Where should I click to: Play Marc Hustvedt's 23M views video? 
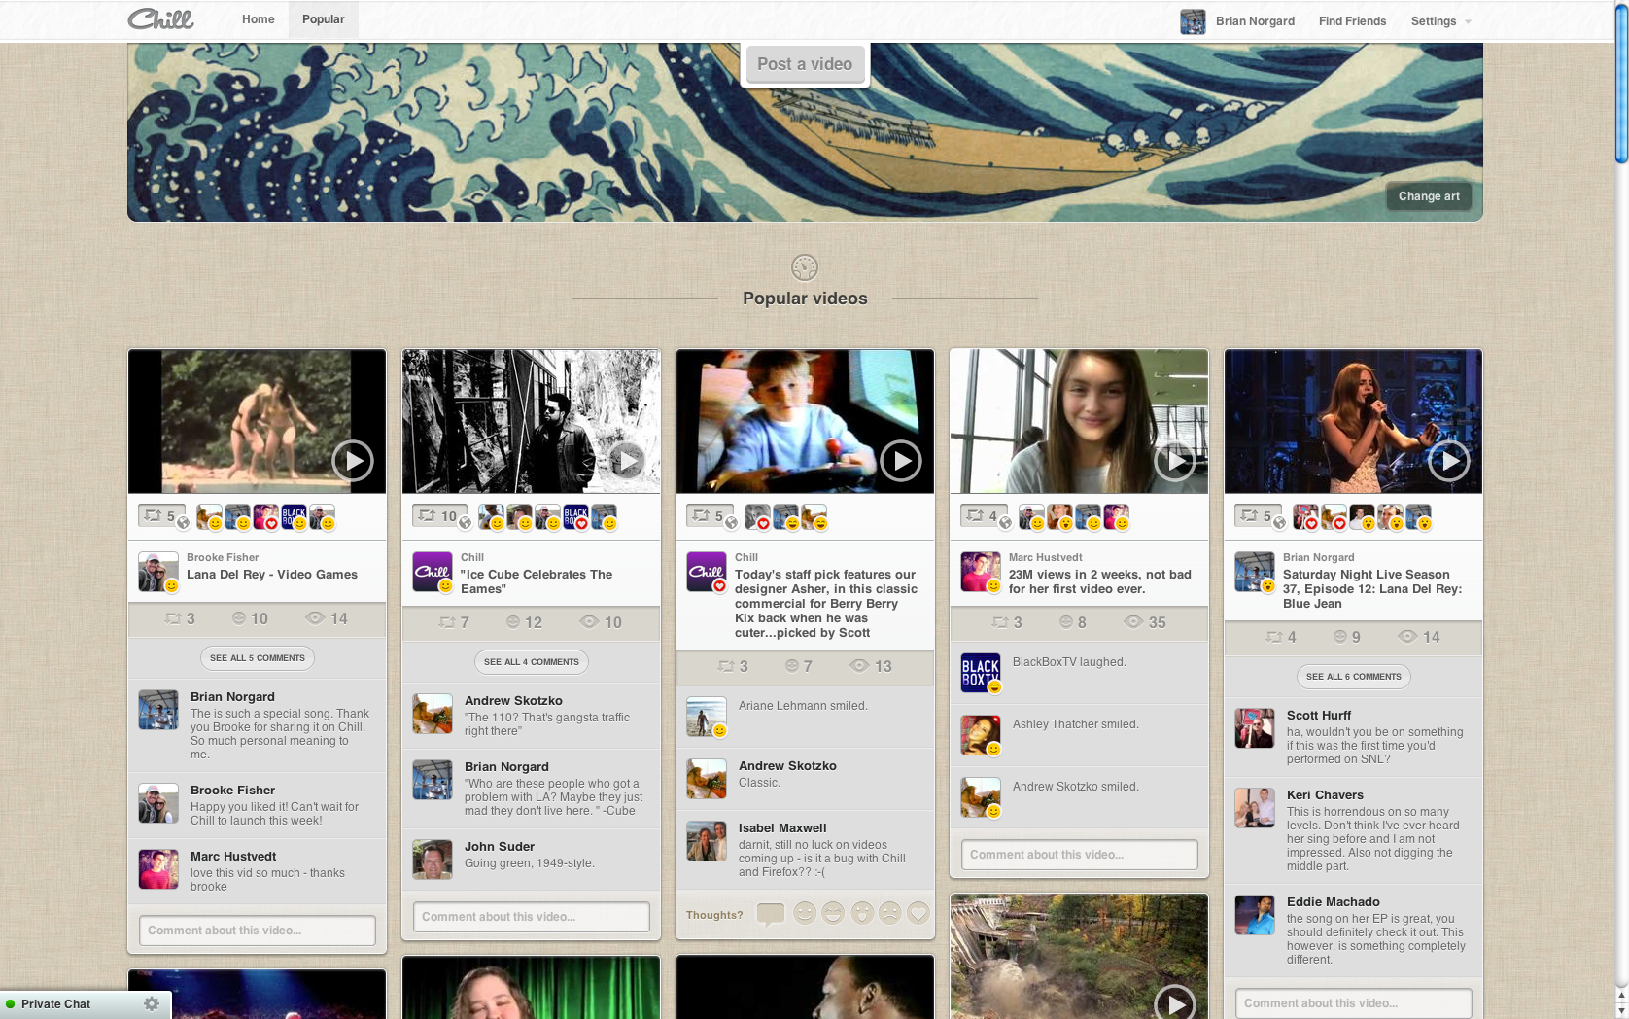coord(1175,461)
